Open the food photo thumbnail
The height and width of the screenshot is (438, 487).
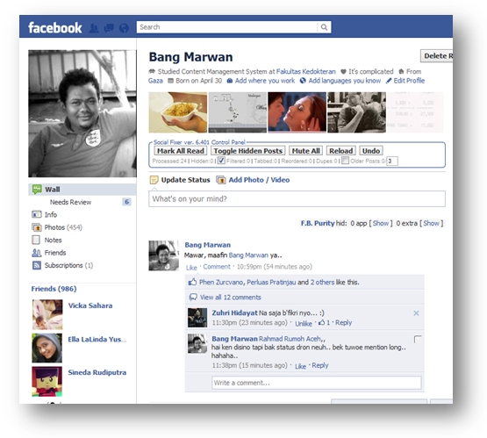coord(177,112)
